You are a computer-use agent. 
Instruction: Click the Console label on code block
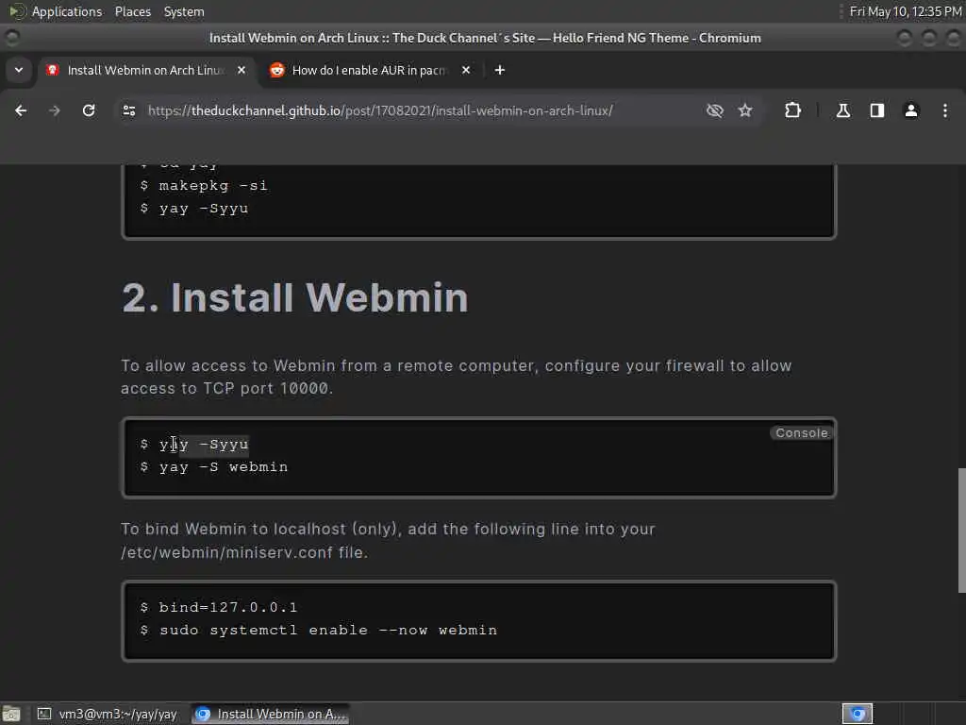802,432
